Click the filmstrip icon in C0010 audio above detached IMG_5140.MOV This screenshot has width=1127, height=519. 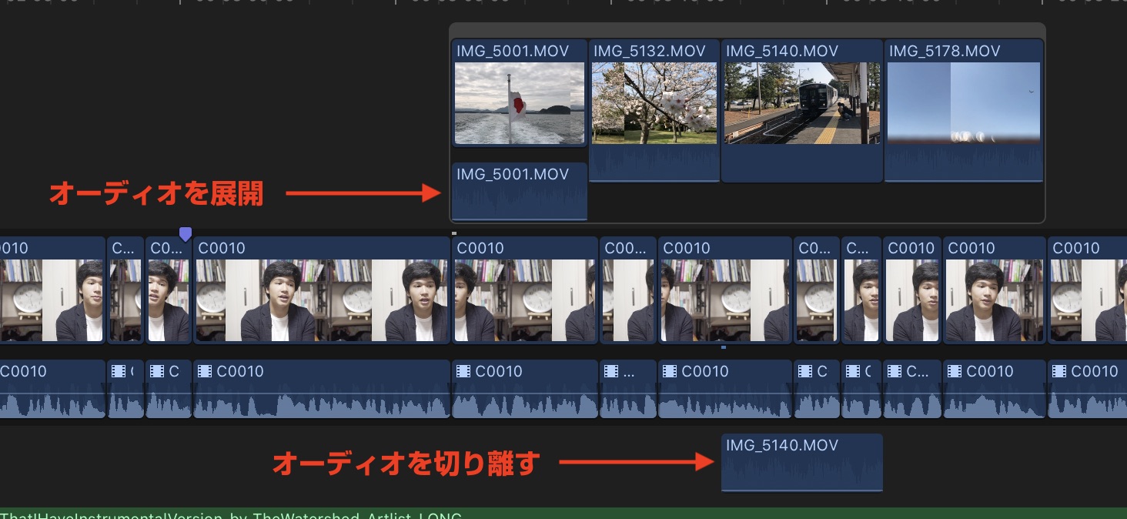coord(670,371)
